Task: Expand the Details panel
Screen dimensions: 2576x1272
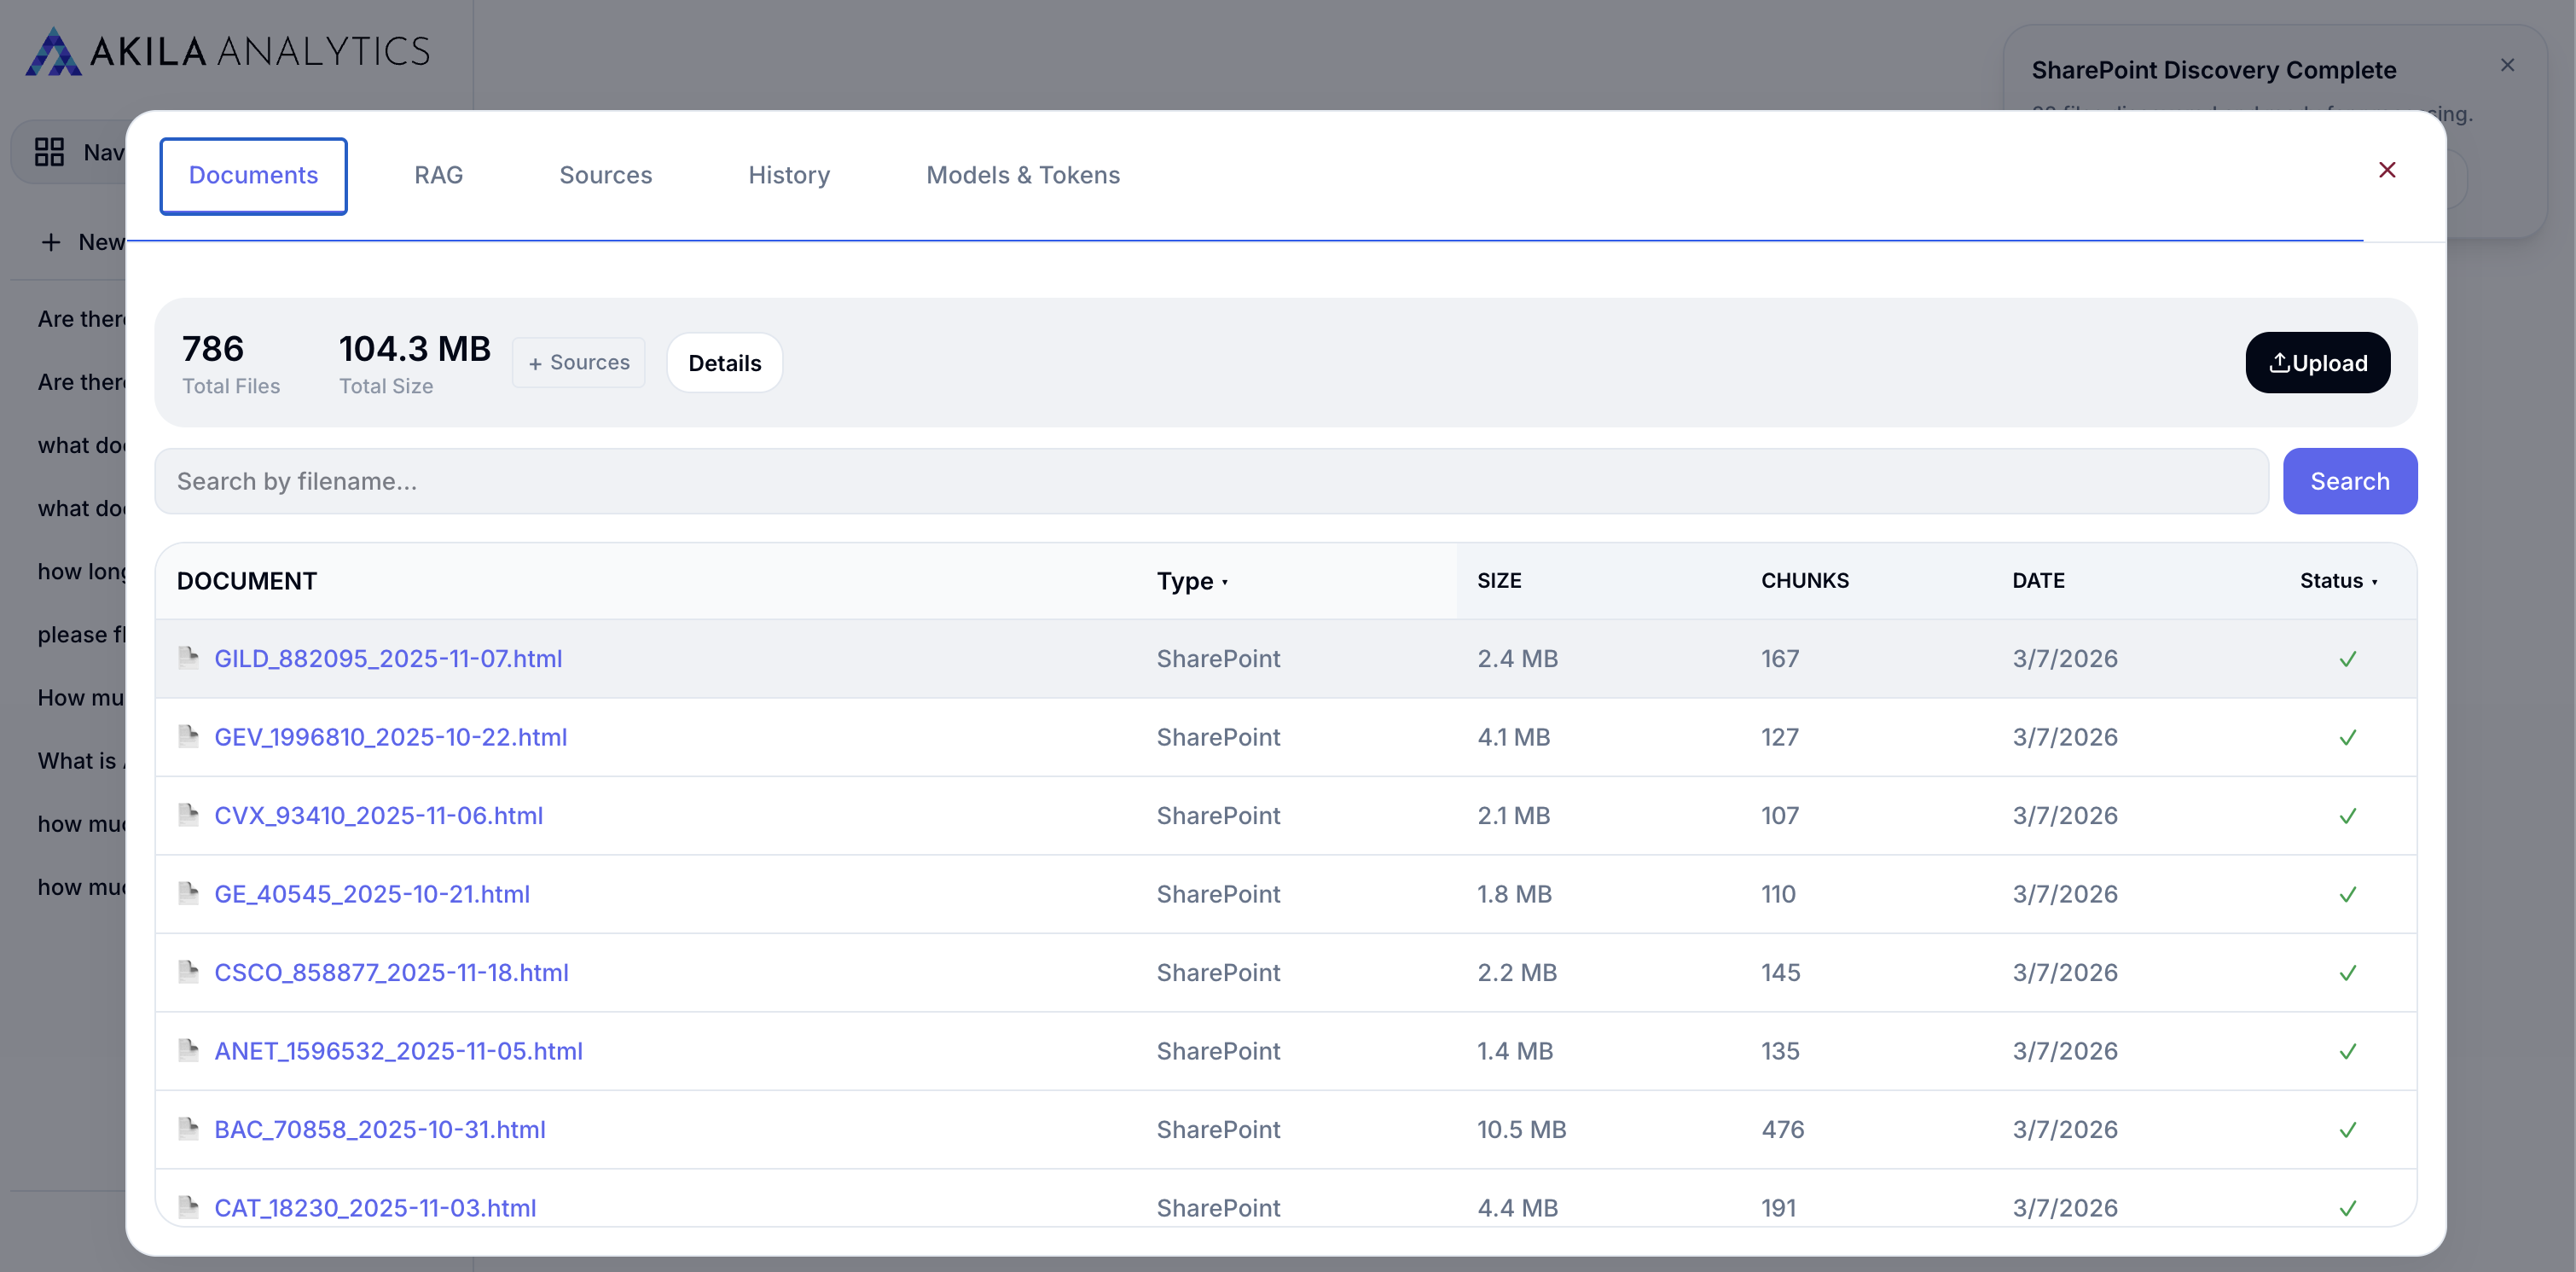Action: (724, 362)
